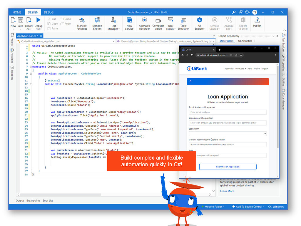Click Logout on UiBank

[x=265, y=69]
